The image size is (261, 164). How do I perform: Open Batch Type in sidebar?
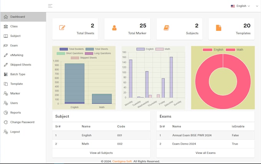[23, 74]
